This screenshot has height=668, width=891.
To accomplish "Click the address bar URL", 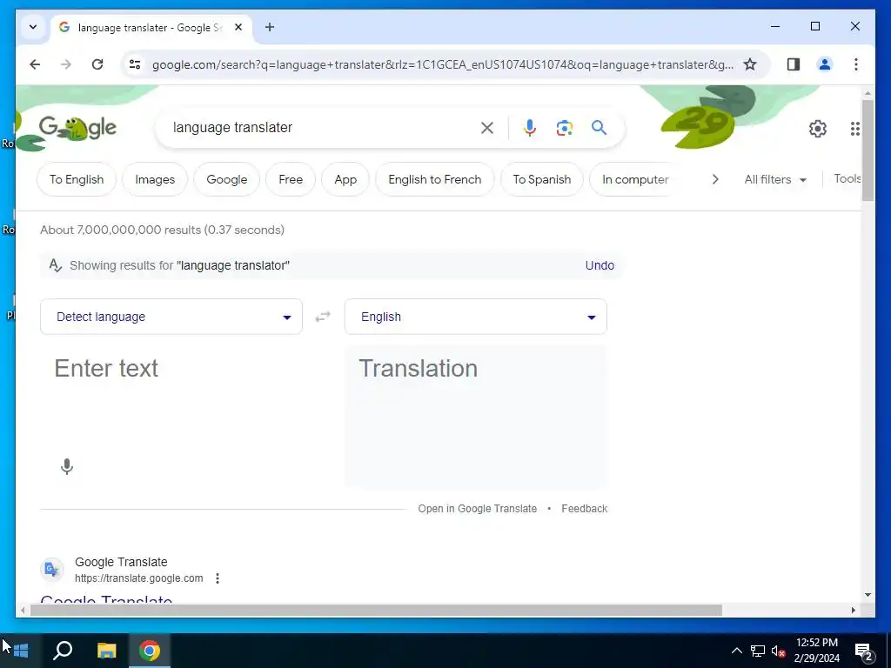I will 442,64.
